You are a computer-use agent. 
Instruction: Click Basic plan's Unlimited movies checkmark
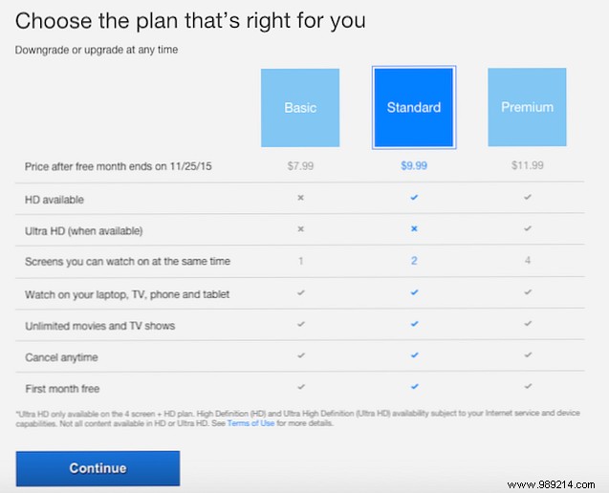pyautogui.click(x=300, y=325)
